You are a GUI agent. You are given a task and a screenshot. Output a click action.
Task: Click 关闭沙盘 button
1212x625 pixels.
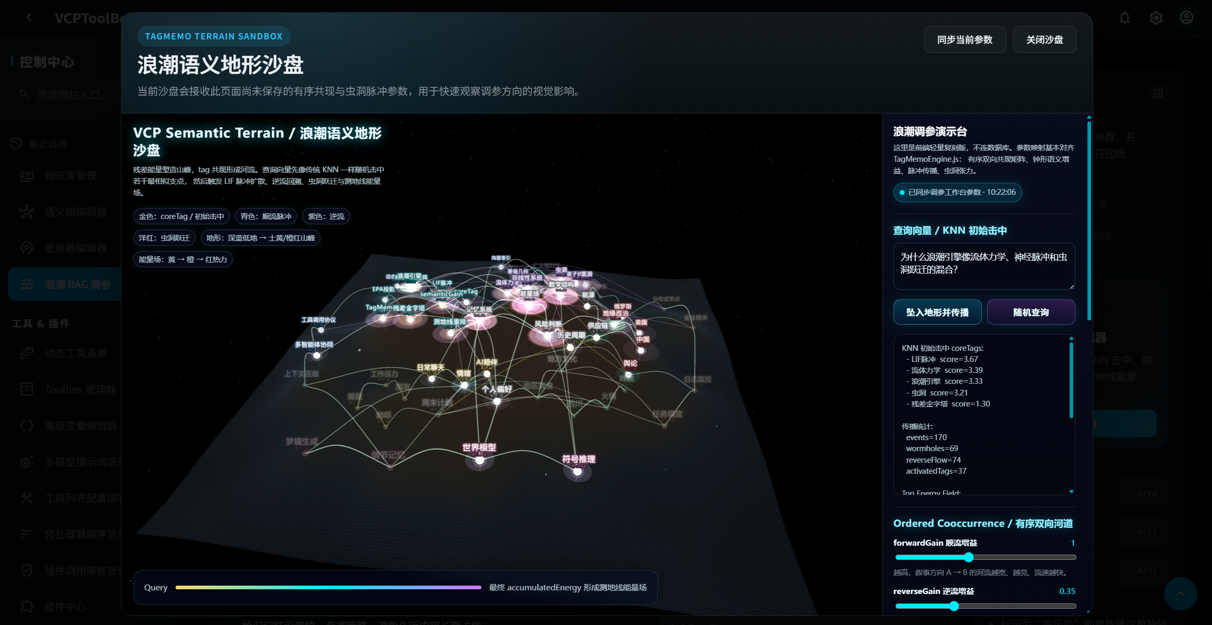(x=1044, y=39)
